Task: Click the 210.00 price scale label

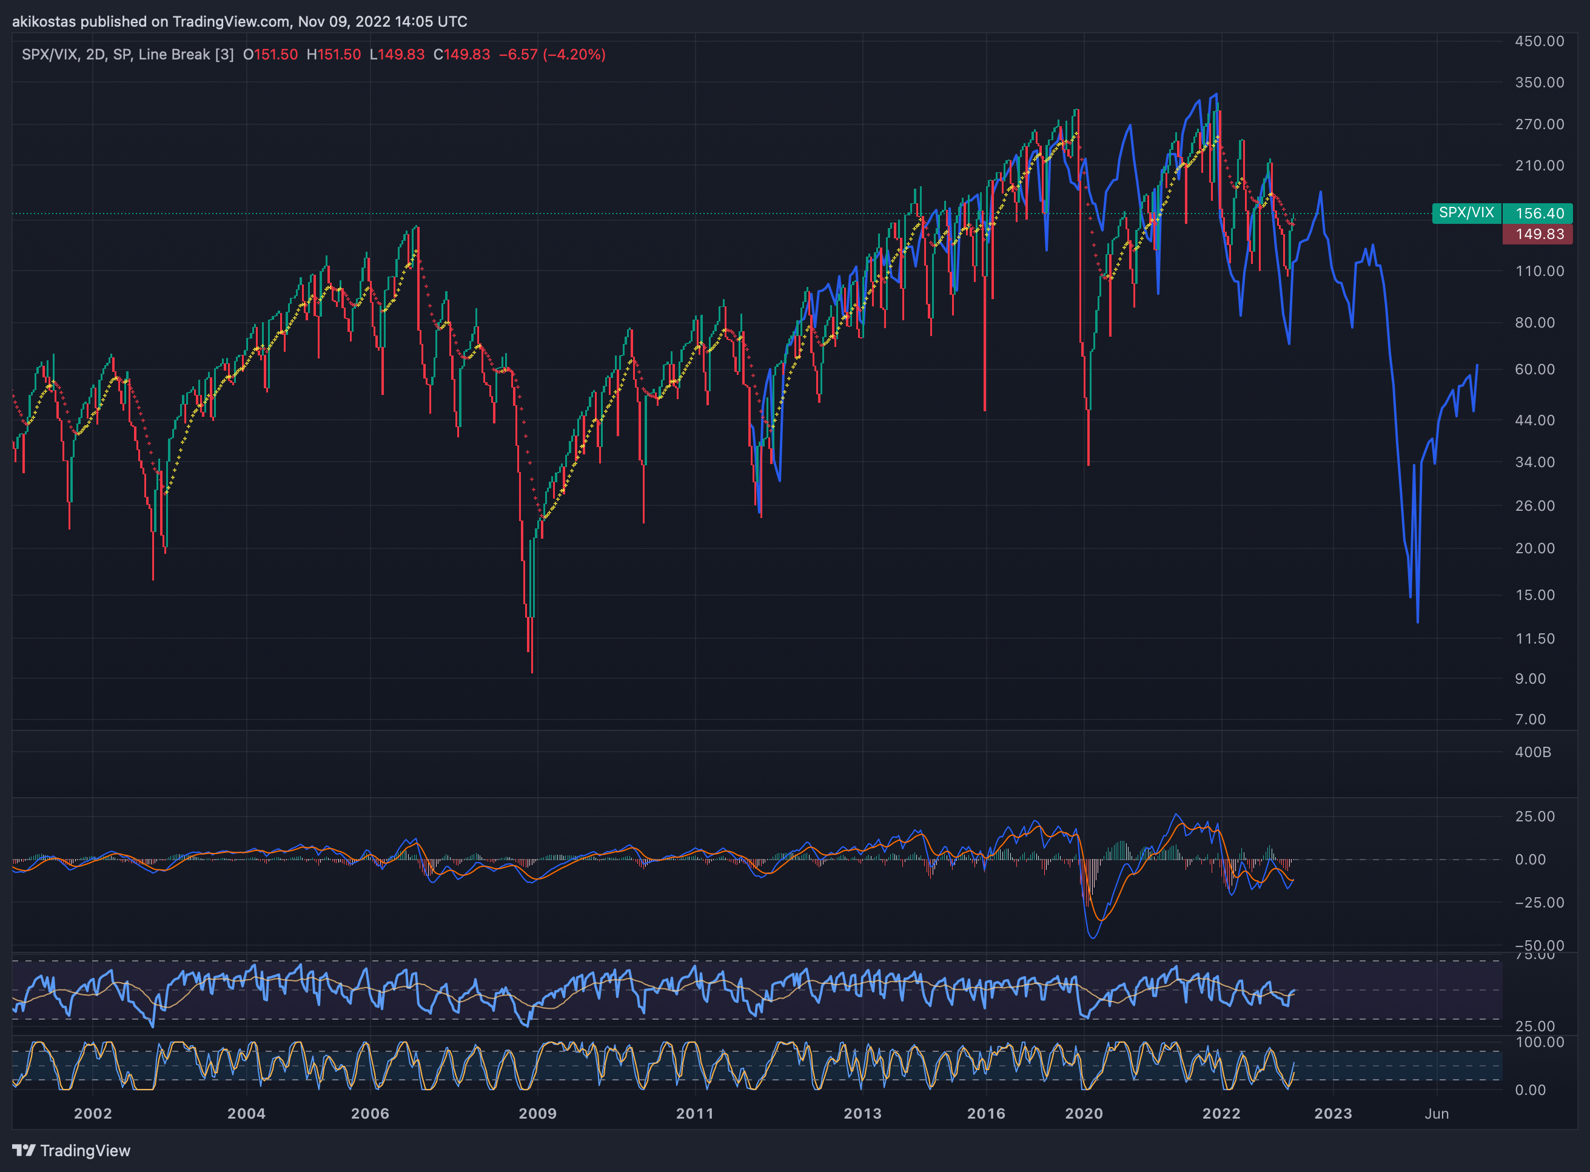Action: [1540, 165]
